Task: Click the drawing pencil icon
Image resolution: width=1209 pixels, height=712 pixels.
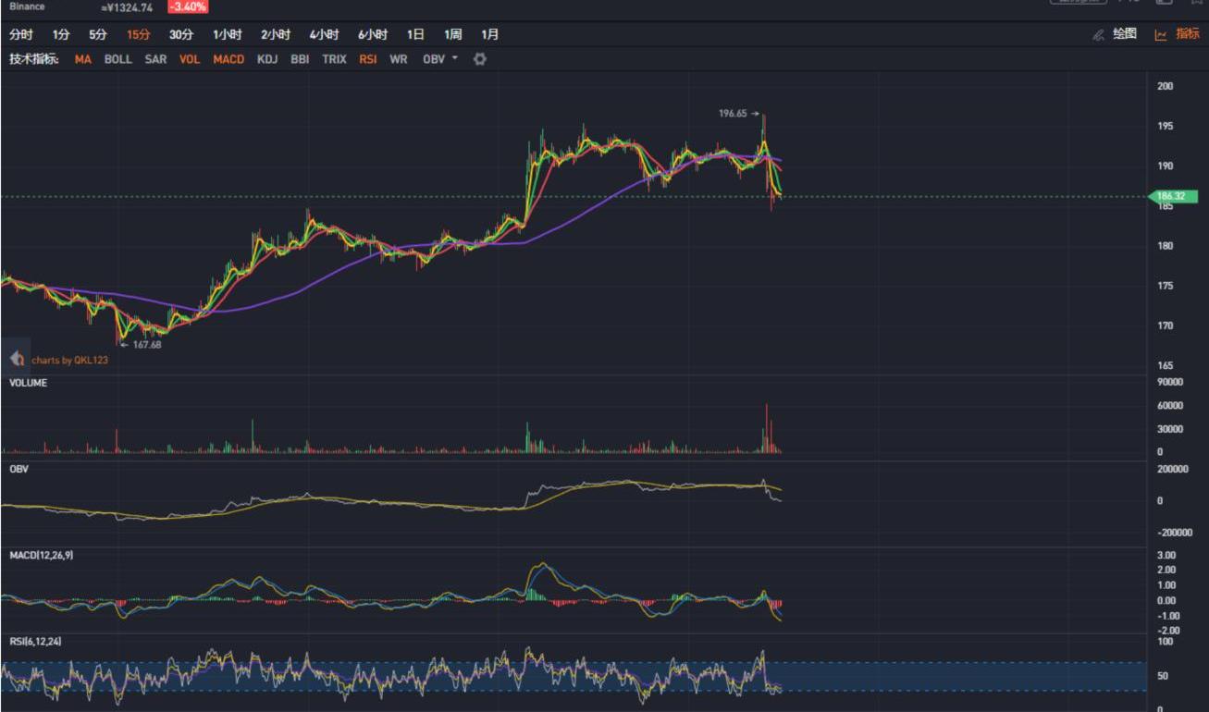Action: coord(1099,35)
